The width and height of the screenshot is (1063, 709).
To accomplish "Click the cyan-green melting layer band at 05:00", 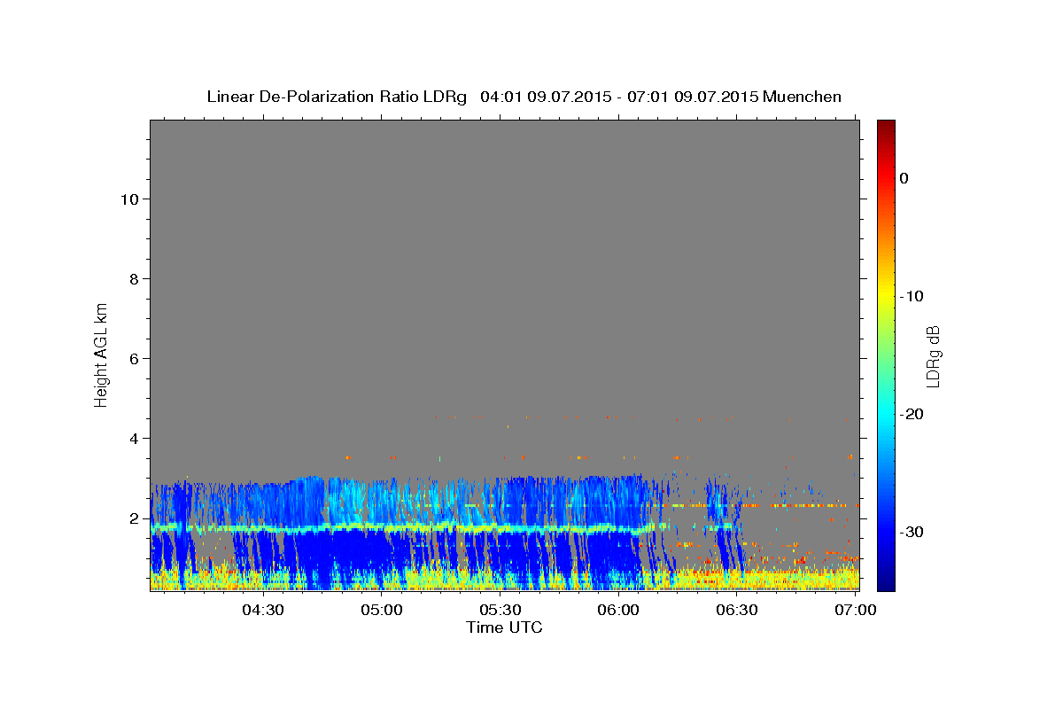I will tap(382, 527).
